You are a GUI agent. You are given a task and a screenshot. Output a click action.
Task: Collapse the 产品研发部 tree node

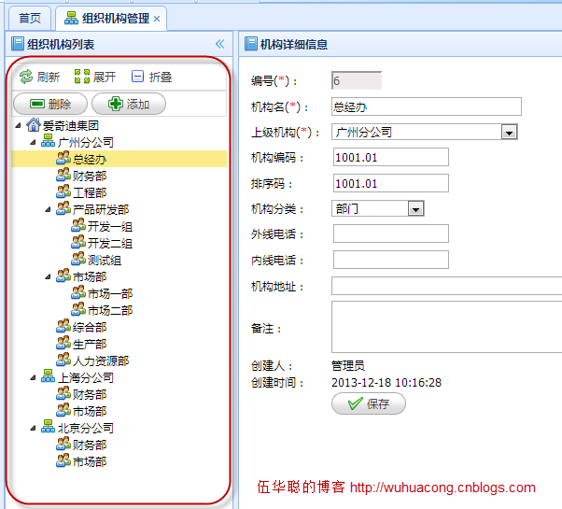point(48,209)
